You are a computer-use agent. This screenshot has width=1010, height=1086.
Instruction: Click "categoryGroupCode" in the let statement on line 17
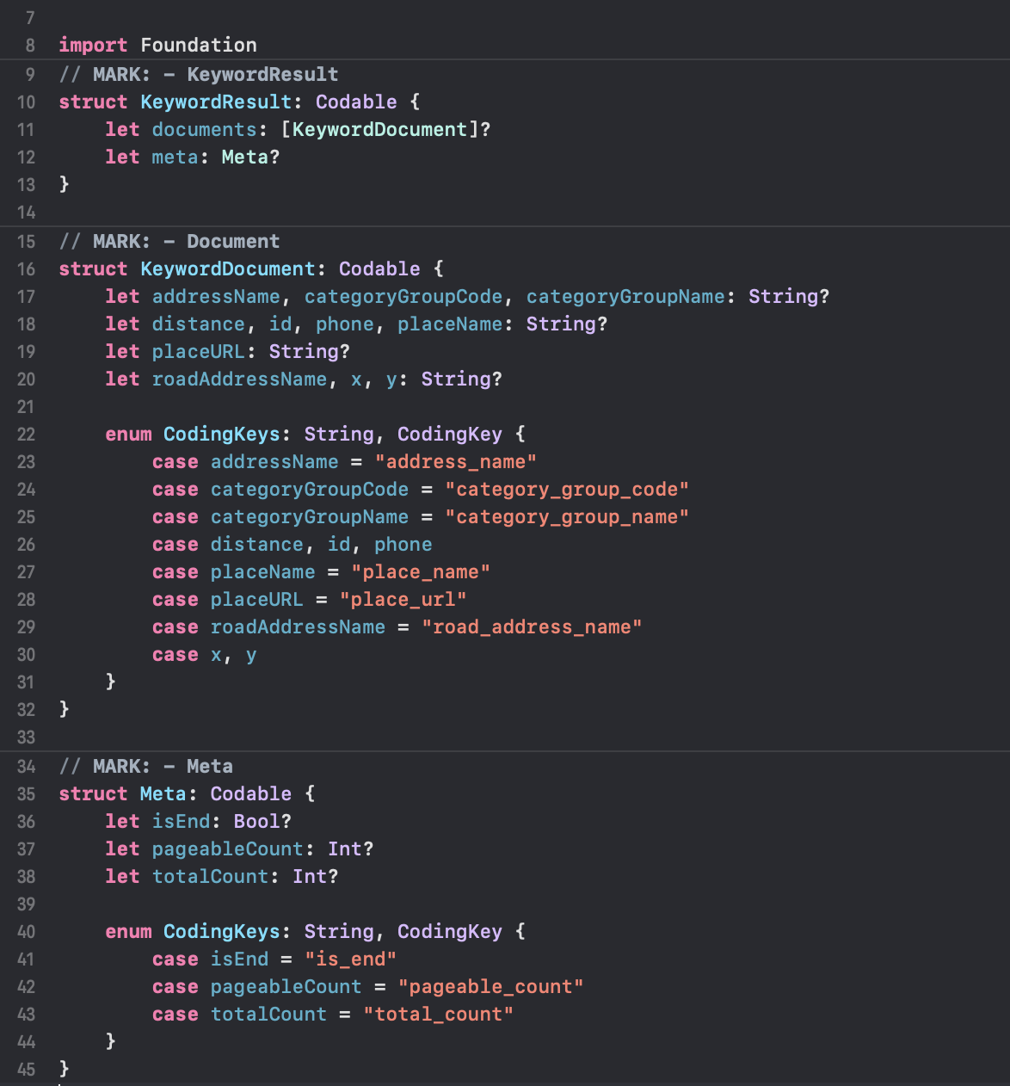click(x=403, y=296)
